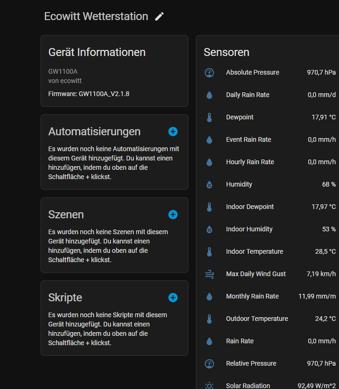339x389 pixels.
Task: Select the Indoor Temperature thermometer icon
Action: [209, 251]
